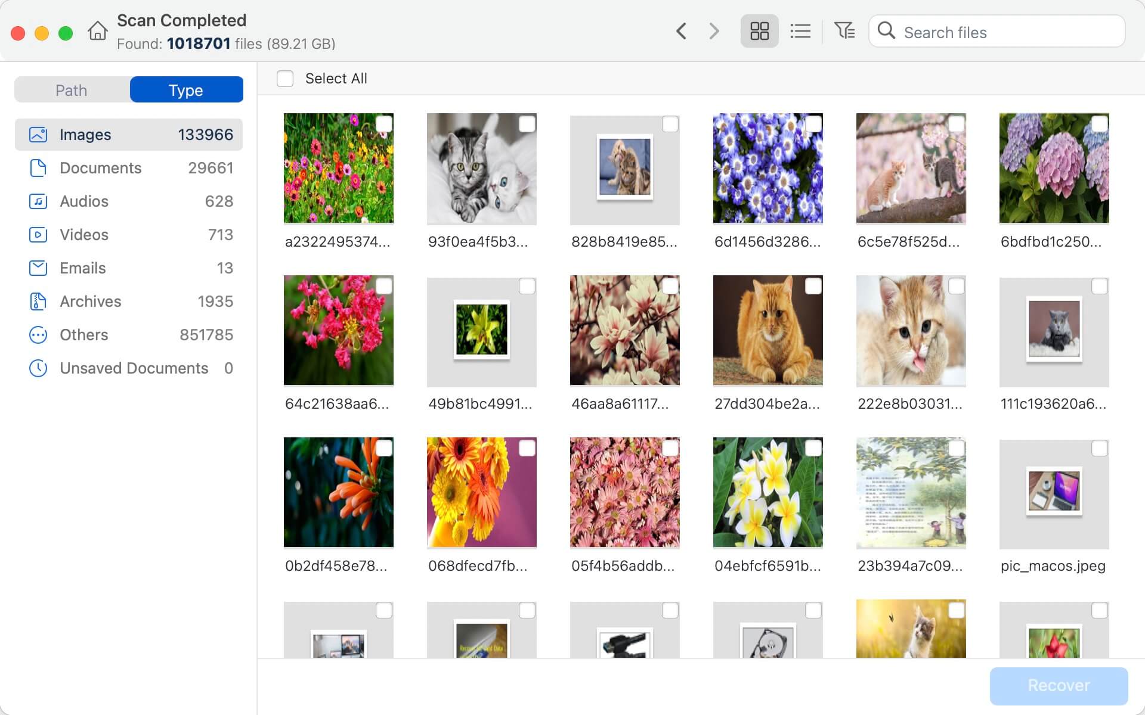The width and height of the screenshot is (1145, 715).
Task: Click the Audios sidebar icon
Action: 38,201
